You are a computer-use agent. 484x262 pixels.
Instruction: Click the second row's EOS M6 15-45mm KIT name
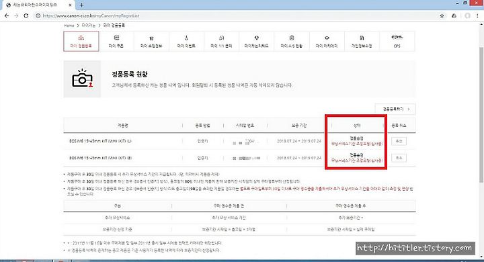(100, 158)
